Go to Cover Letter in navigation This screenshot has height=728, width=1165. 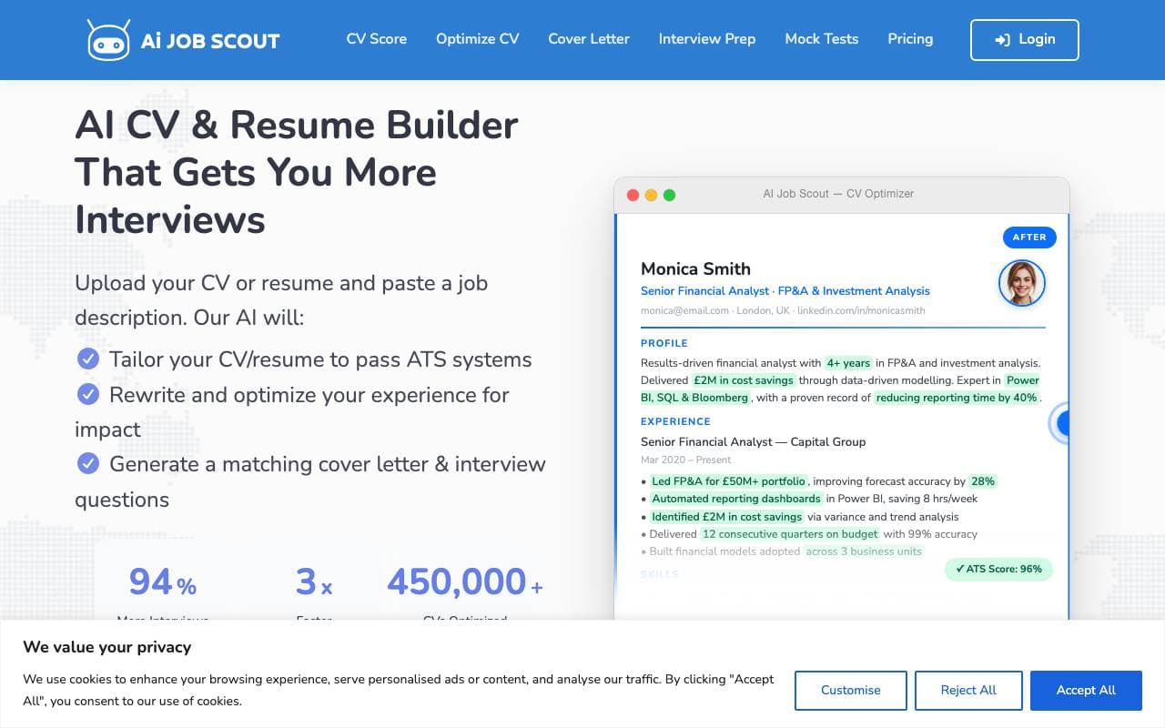tap(589, 39)
